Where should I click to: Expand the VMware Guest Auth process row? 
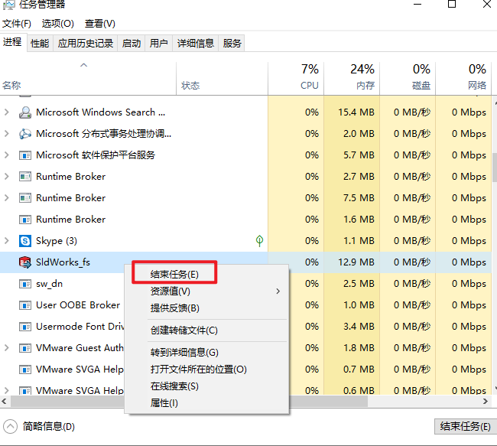(x=7, y=348)
